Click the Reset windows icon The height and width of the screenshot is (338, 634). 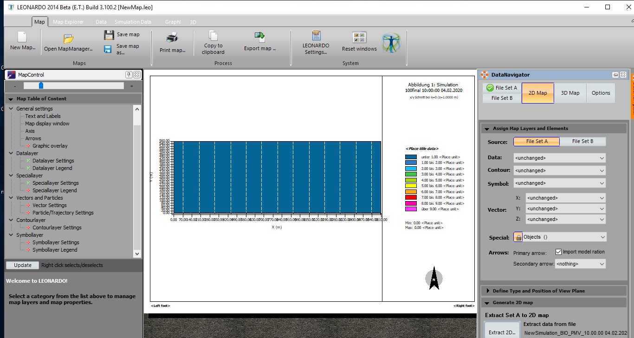click(359, 38)
